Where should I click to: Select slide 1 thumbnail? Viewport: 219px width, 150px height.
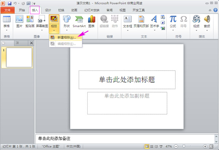(x=19, y=58)
